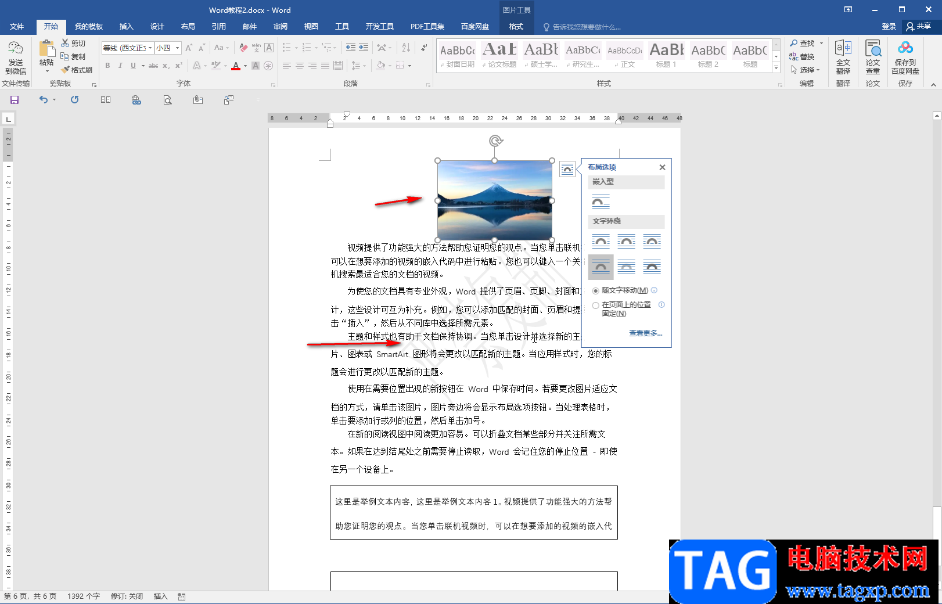Screen dimensions: 942x604
Task: Open the font size dropdown
Action: coord(177,48)
